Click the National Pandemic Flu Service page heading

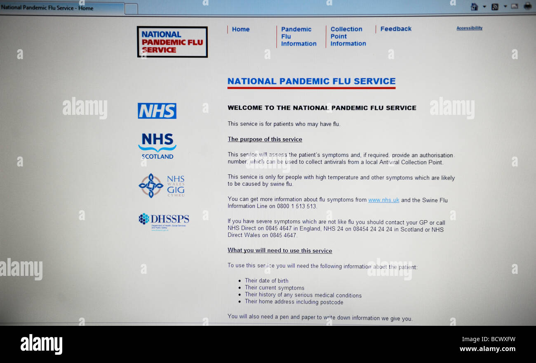click(x=311, y=81)
